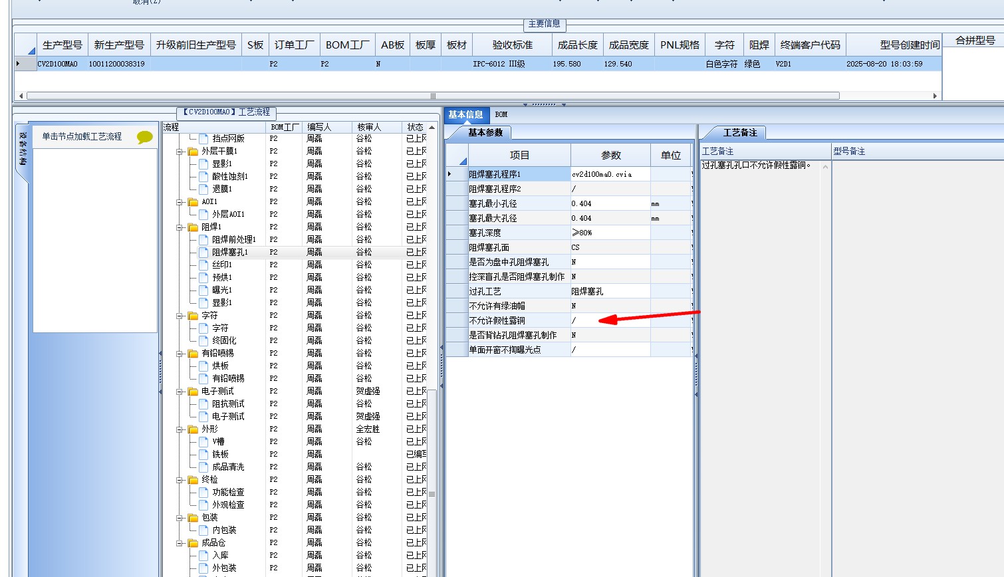Select the 不允许假性露铜 parameter value cell
The image size is (1004, 577).
click(x=610, y=320)
